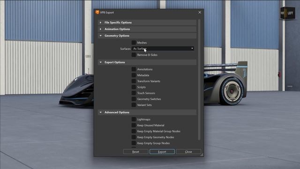Image resolution: width=300 pixels, height=169 pixels.
Task: Enable Keep Empty Material Group Nodes
Action: tap(134, 131)
